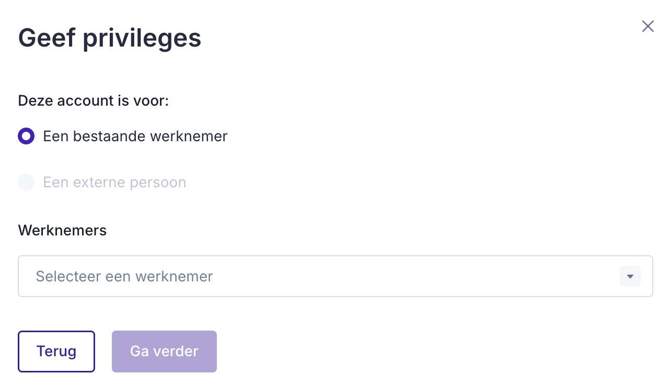Expand the Werknemers dropdown arrow
The image size is (671, 385).
pos(630,276)
